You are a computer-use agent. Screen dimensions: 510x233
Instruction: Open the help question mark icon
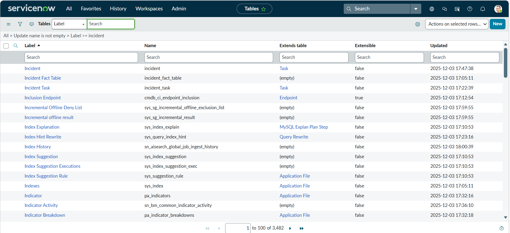tap(470, 9)
